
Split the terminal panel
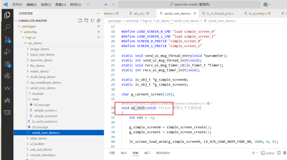(279, 153)
